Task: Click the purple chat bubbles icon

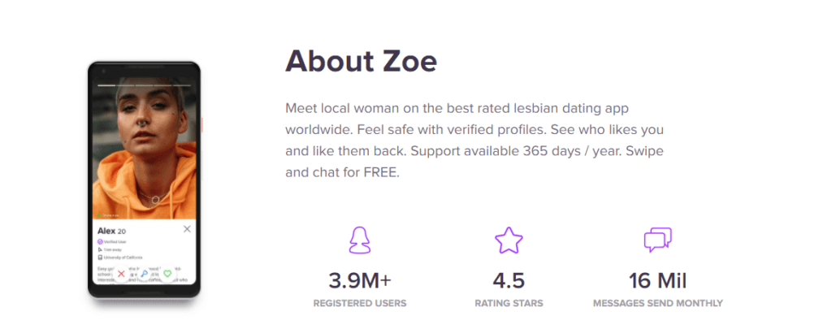Action: coord(658,240)
